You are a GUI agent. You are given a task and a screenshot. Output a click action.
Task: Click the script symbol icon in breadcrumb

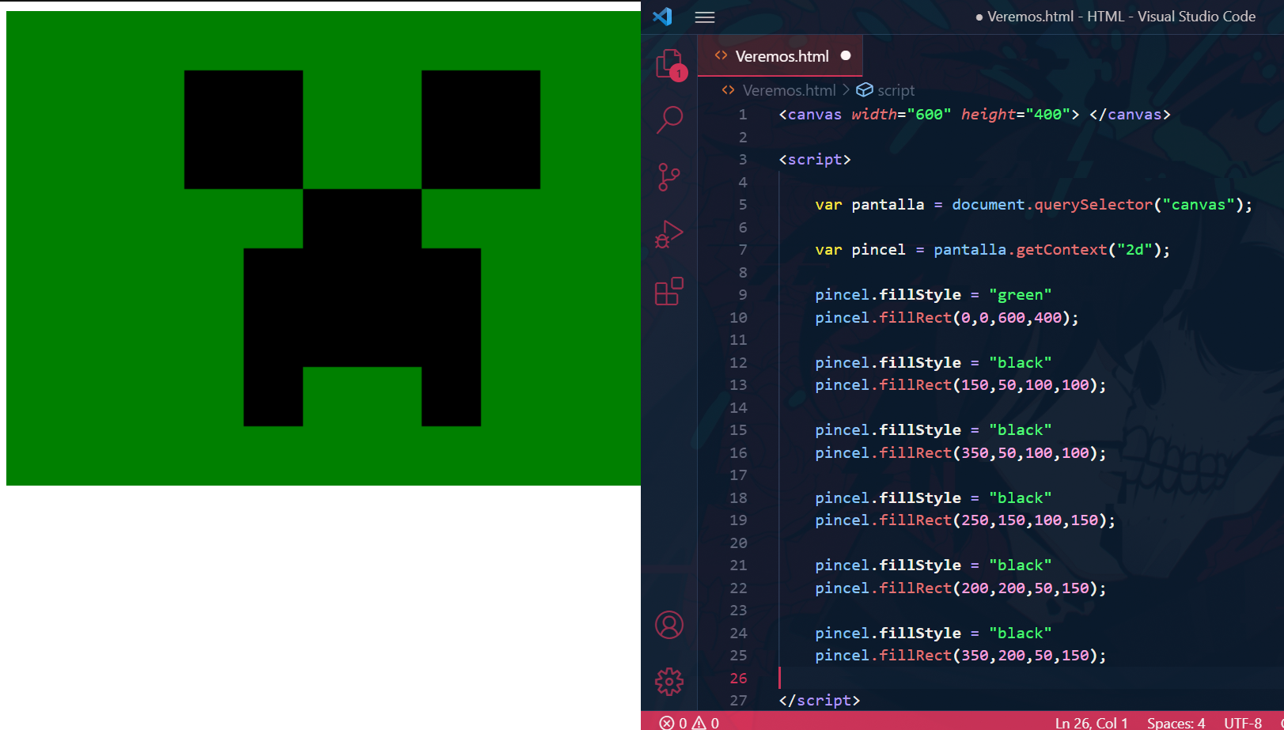865,90
